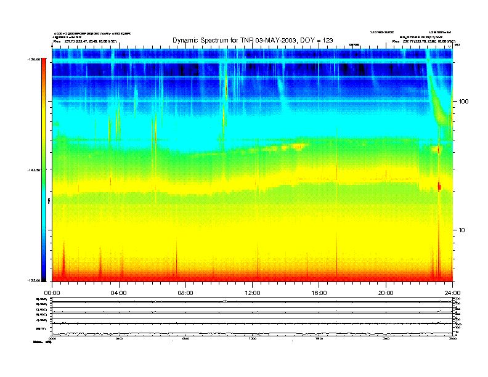Click the vertical "TNR" axis label
The width and height of the screenshot is (488, 377).
[x=49, y=201]
